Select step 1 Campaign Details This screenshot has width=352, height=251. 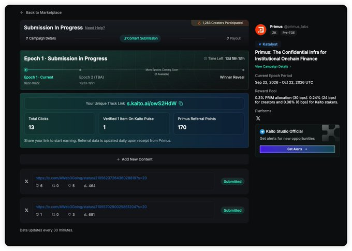coord(41,38)
